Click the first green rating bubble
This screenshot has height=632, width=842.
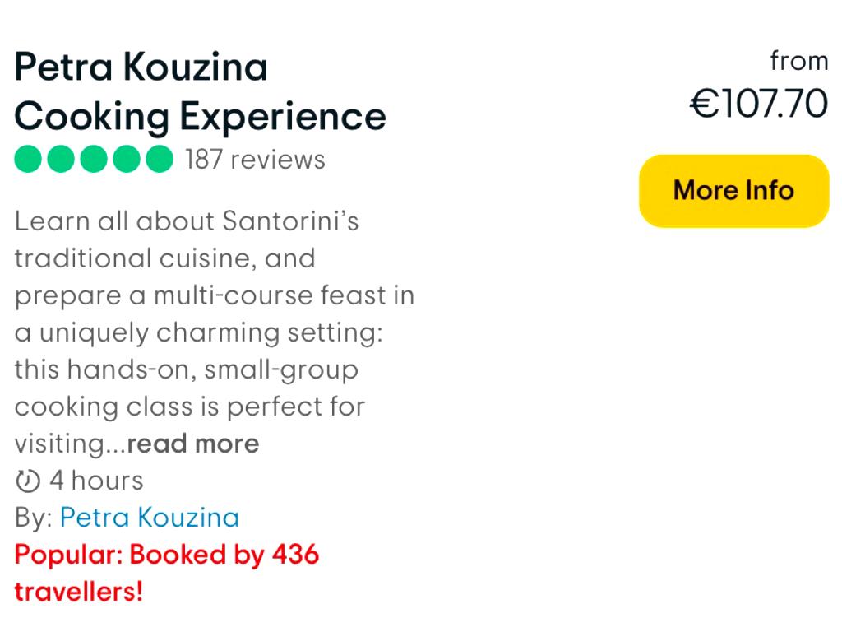29,160
